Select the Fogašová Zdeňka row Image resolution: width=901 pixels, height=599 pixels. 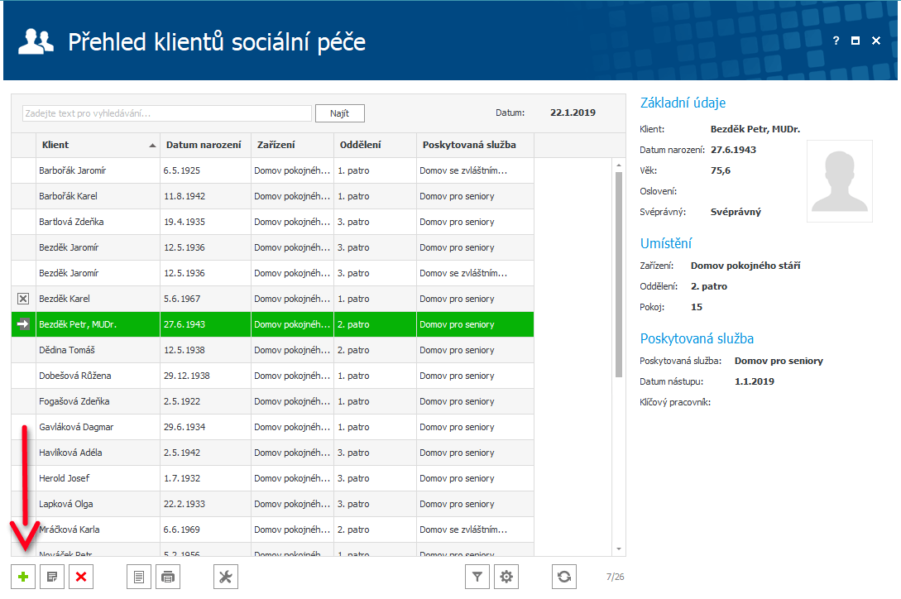272,401
